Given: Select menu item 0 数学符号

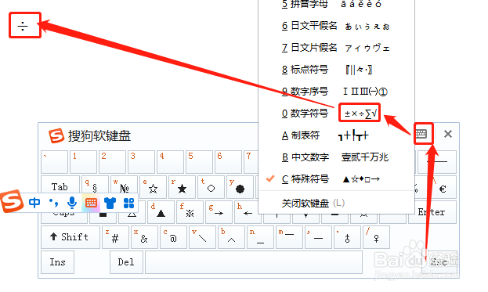Looking at the screenshot, I should tap(336, 114).
